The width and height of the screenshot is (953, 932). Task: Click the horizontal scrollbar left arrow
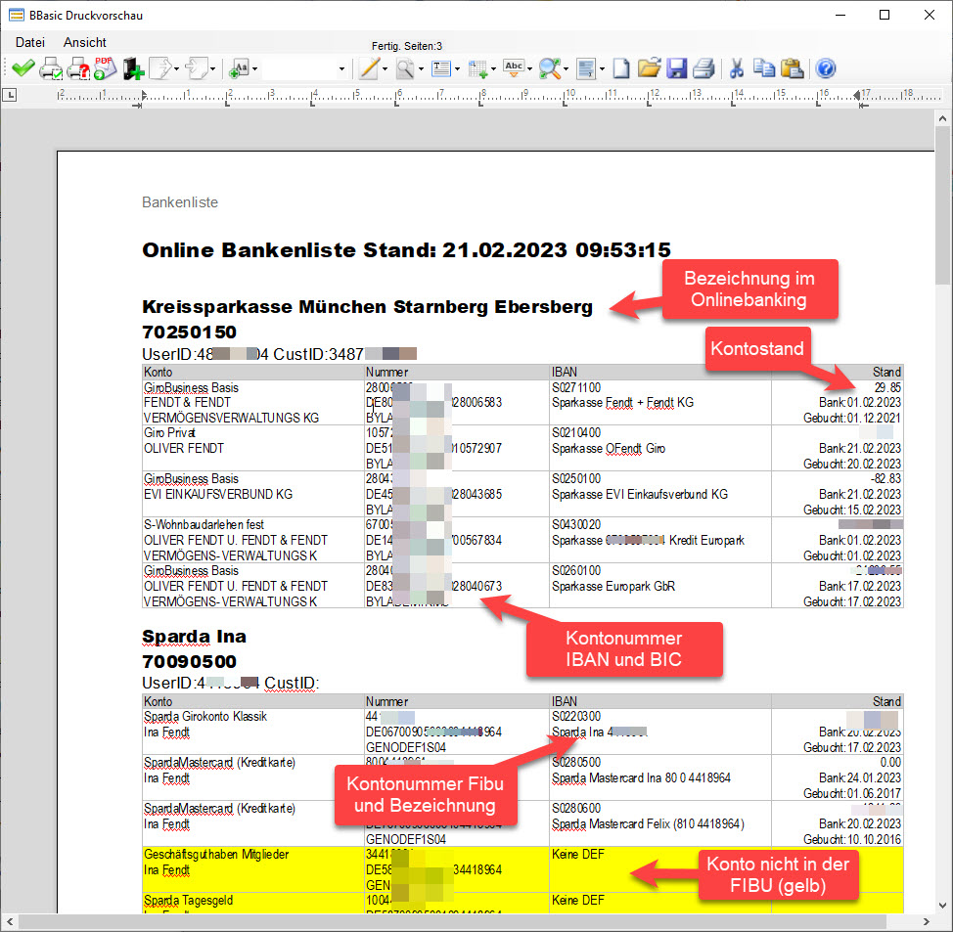point(9,921)
